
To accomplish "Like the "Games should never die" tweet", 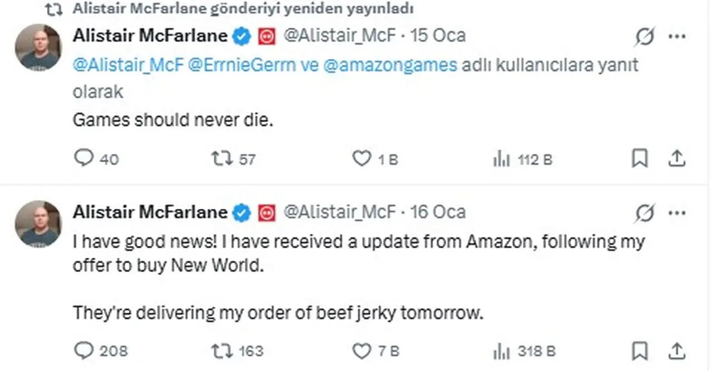I will coord(362,159).
